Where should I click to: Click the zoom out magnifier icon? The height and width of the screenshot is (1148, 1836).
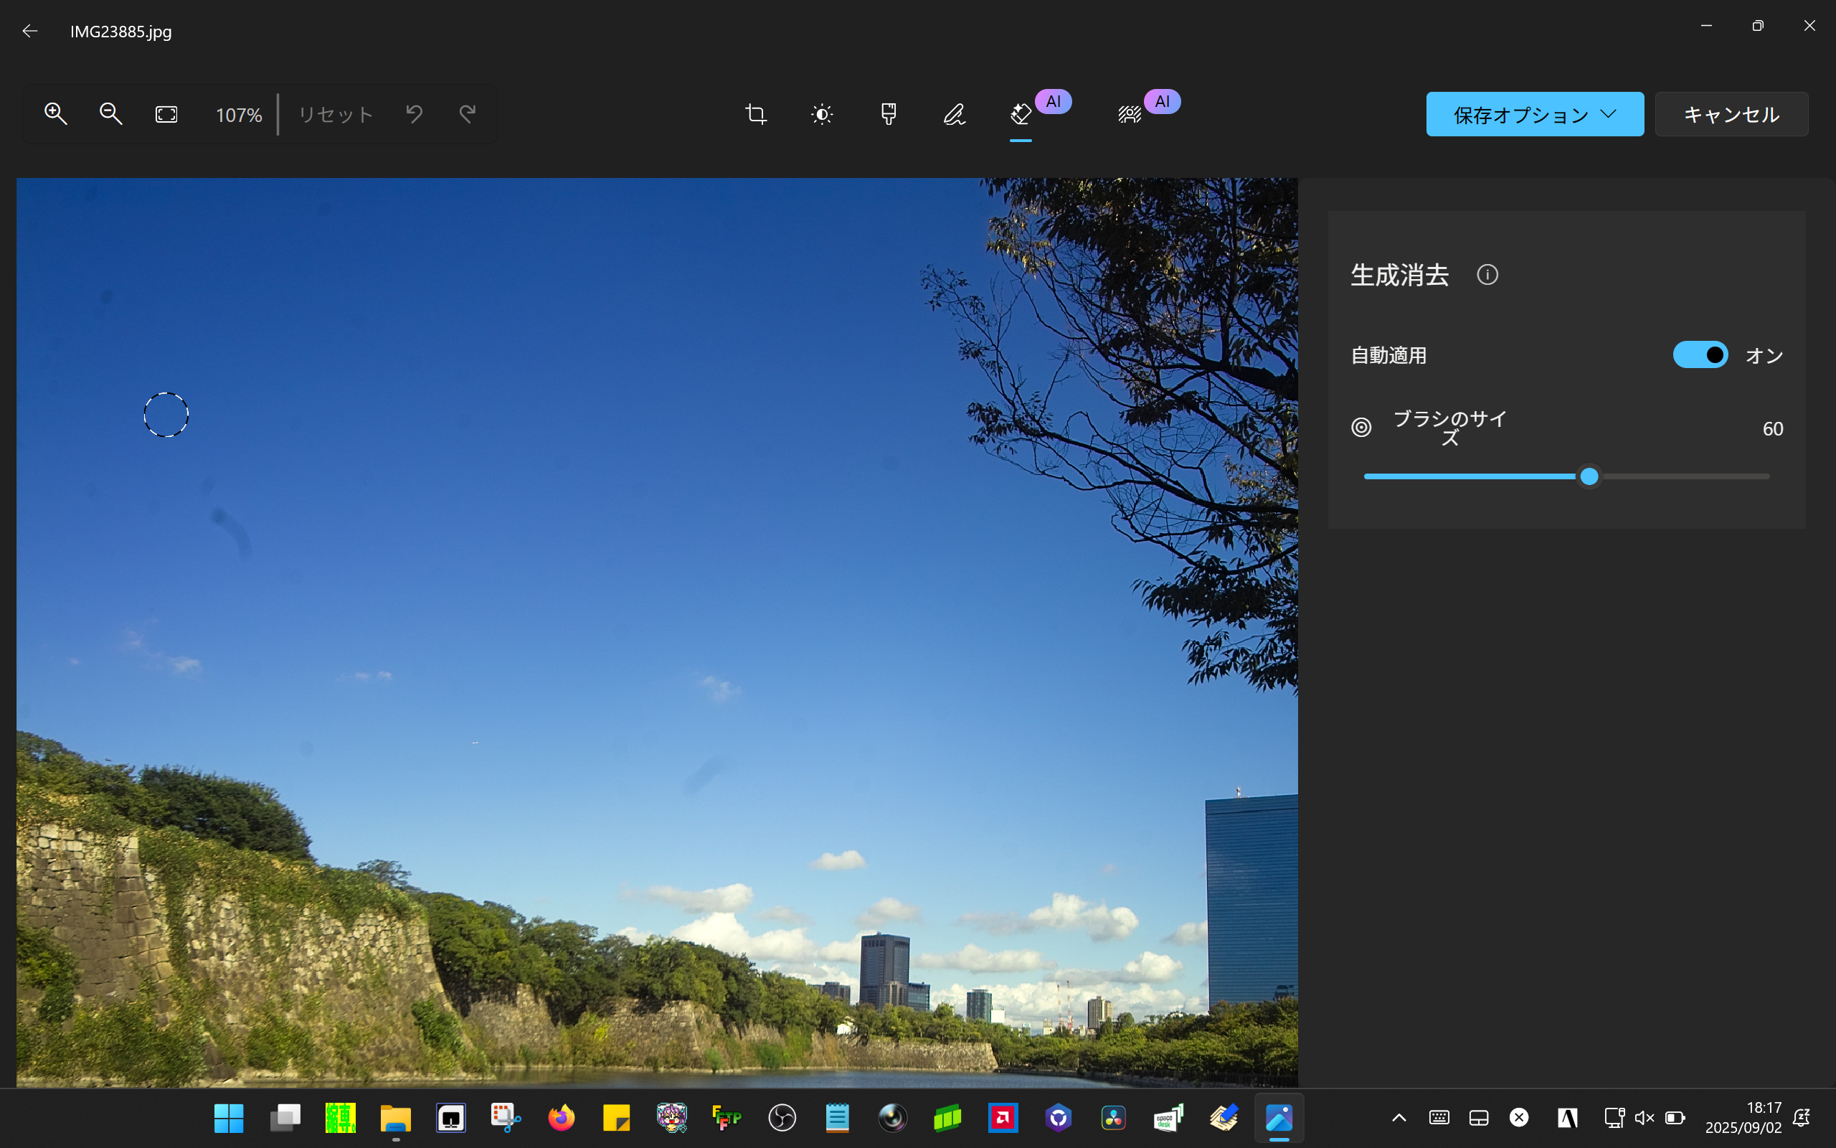(110, 114)
